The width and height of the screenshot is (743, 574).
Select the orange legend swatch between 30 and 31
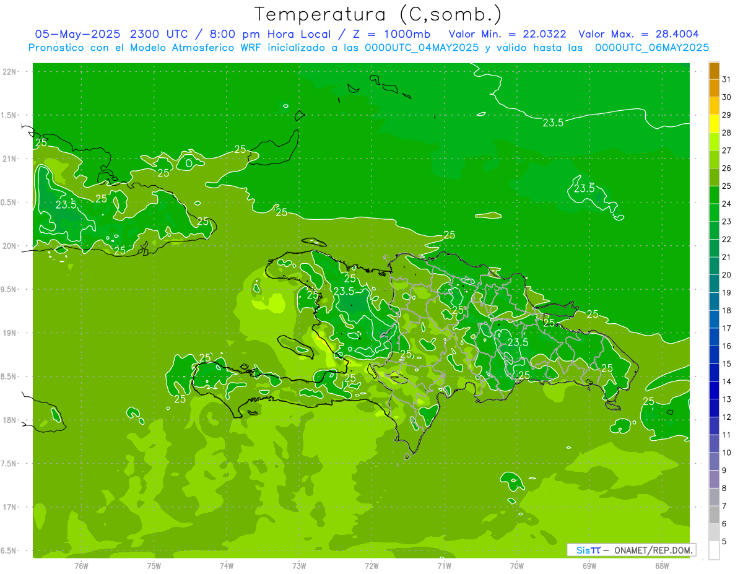pos(714,89)
